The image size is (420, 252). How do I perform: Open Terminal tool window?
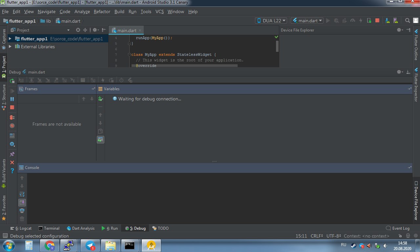tap(49, 228)
